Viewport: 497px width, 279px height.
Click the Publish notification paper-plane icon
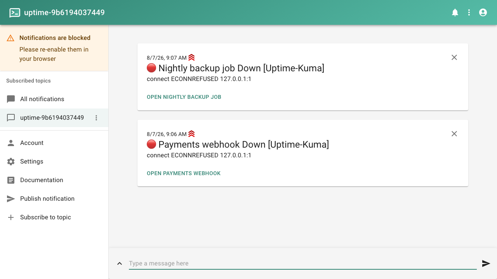point(11,199)
